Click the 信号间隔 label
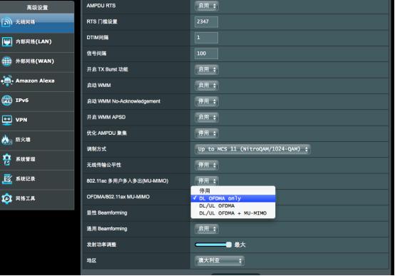 tap(96, 53)
